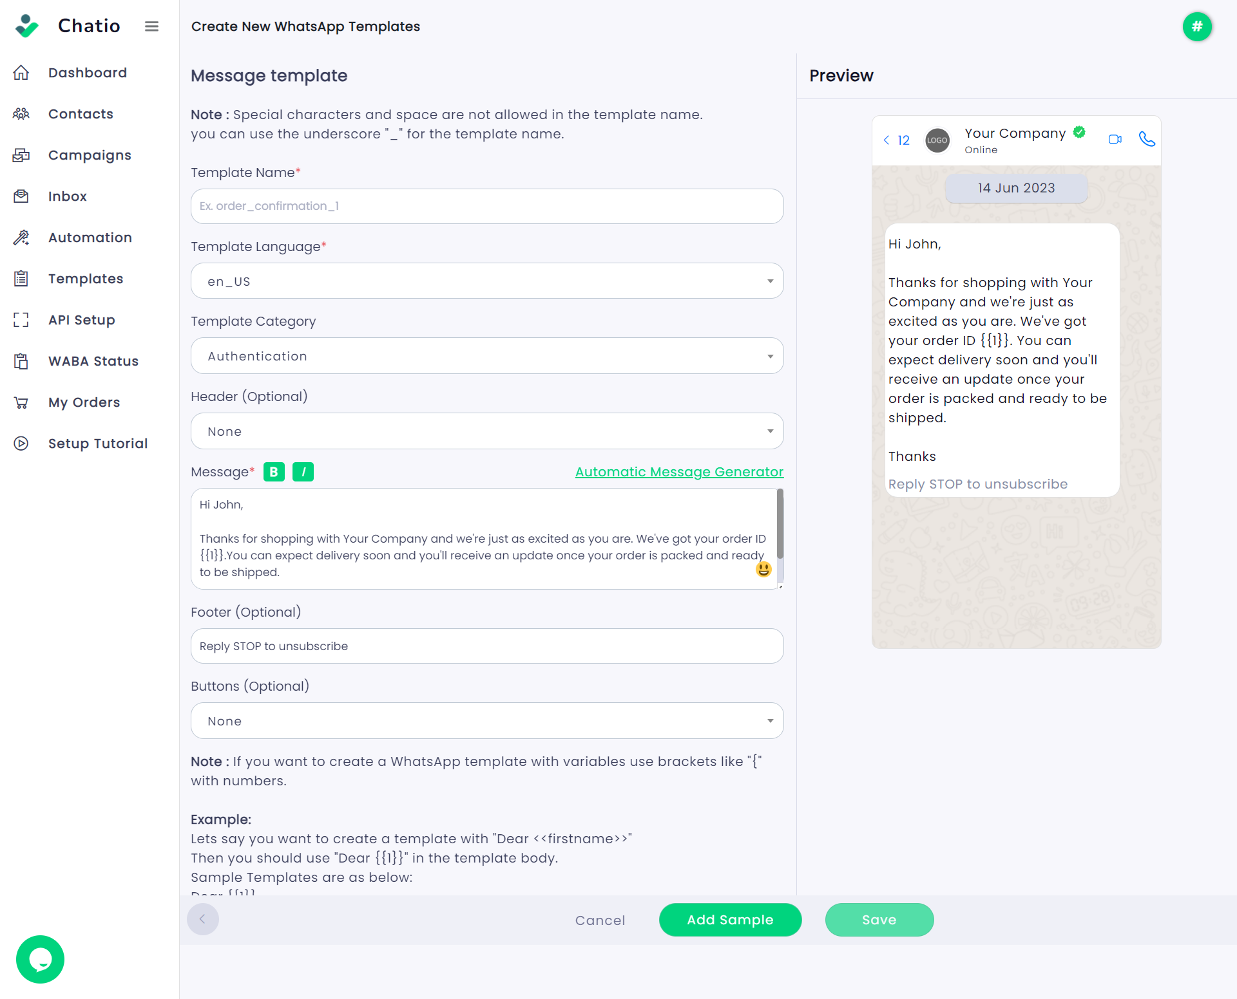
Task: Expand the Buttons dropdown
Action: [x=487, y=721]
